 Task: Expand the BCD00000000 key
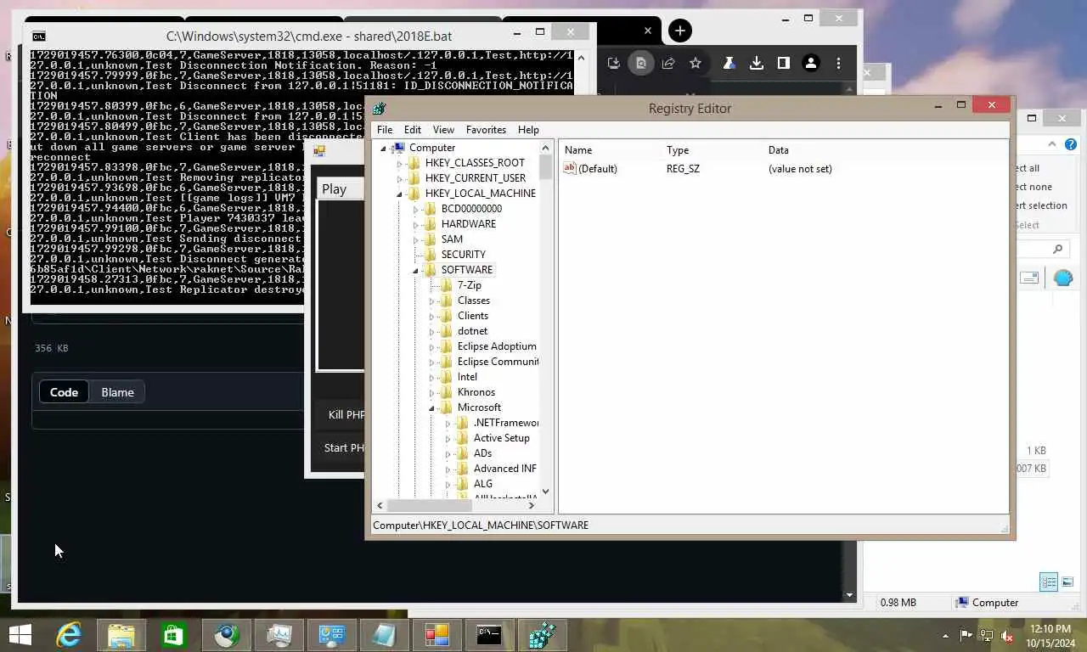(415, 209)
